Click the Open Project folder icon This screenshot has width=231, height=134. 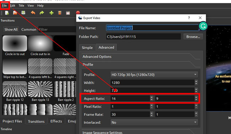pos(15,13)
